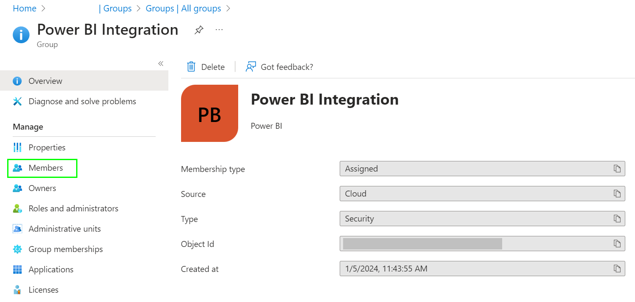Collapse the sidebar with the chevron
Image resolution: width=635 pixels, height=302 pixels.
(161, 63)
